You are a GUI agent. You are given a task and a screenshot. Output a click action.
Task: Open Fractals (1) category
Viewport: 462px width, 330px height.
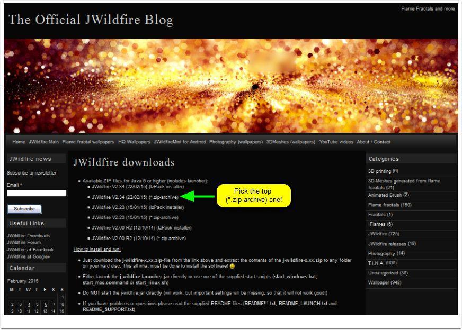pos(380,215)
